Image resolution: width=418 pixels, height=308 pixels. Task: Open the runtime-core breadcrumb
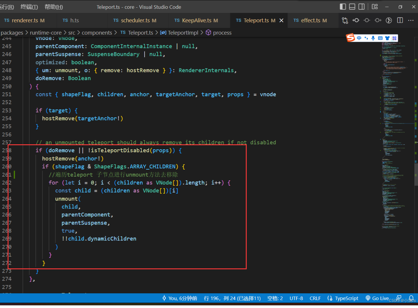(x=46, y=33)
